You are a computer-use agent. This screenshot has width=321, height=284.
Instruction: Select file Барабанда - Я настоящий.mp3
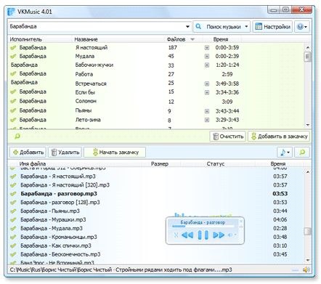tap(156, 177)
